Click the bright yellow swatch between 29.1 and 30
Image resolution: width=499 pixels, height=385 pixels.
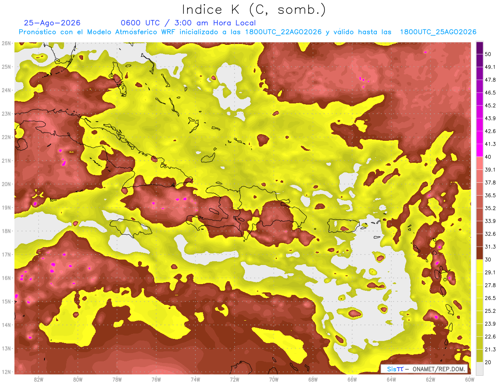coord(479,266)
